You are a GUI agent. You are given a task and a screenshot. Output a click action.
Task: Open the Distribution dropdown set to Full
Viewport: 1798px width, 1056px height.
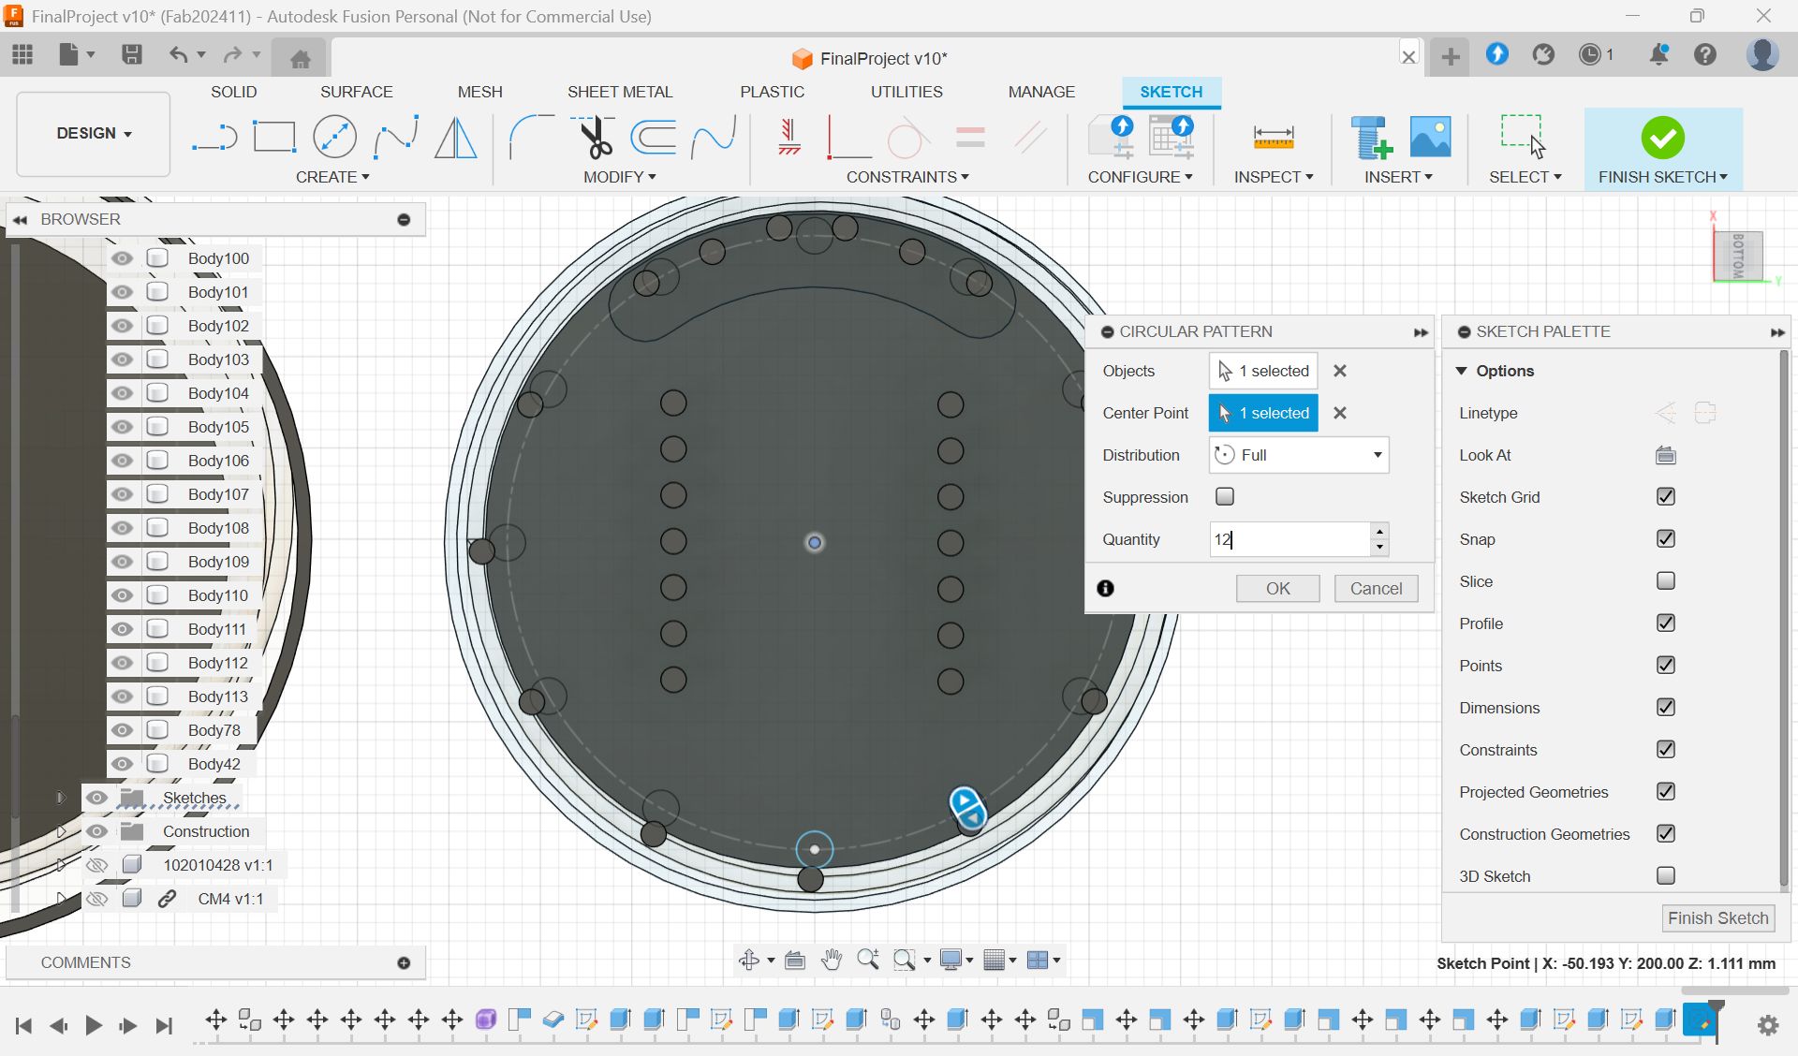click(1298, 455)
